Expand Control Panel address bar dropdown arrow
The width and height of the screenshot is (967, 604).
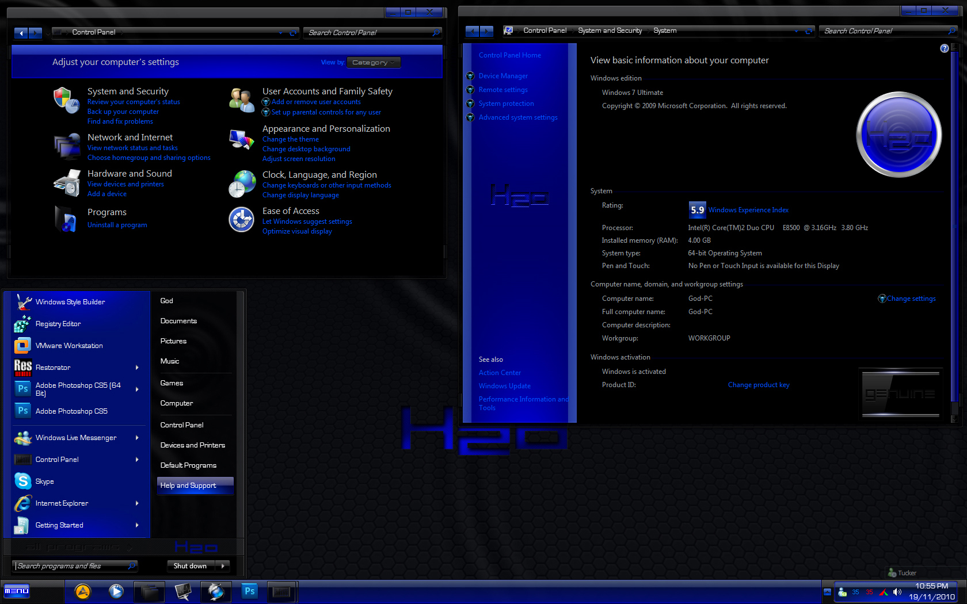[x=281, y=33]
